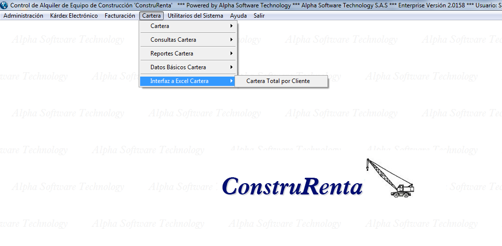Image resolution: width=502 pixels, height=246 pixels.
Task: Select Consultas Cartera menu entry
Action: [x=173, y=40]
